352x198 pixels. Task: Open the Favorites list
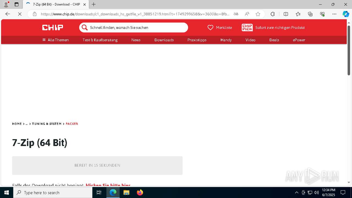(298, 14)
